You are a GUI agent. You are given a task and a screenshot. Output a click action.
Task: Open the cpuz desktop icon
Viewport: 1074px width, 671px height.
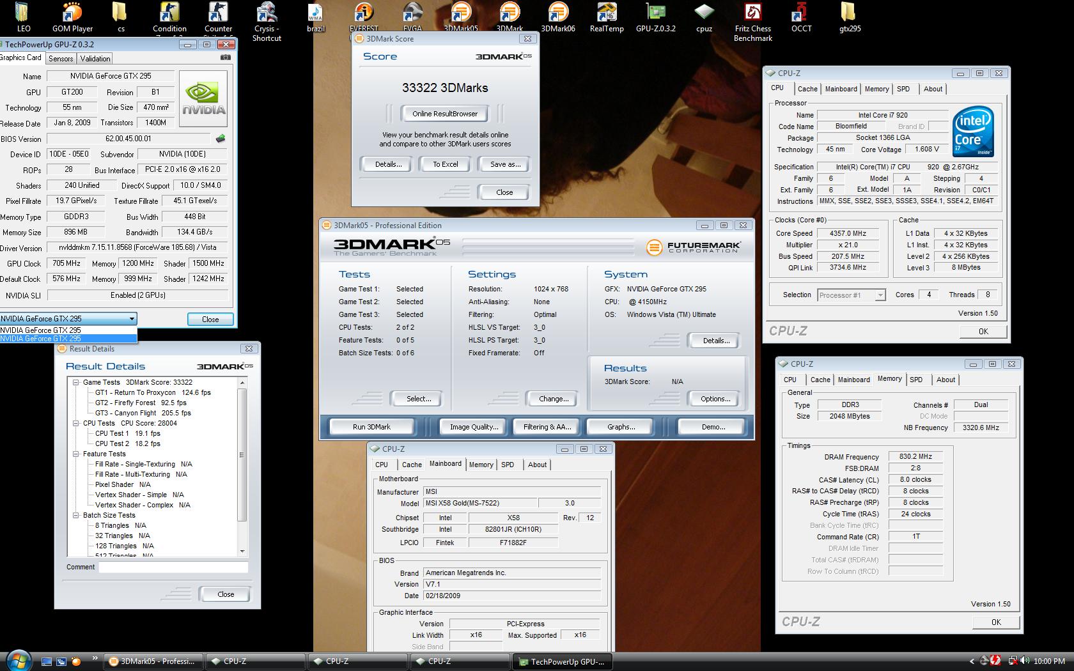[704, 17]
